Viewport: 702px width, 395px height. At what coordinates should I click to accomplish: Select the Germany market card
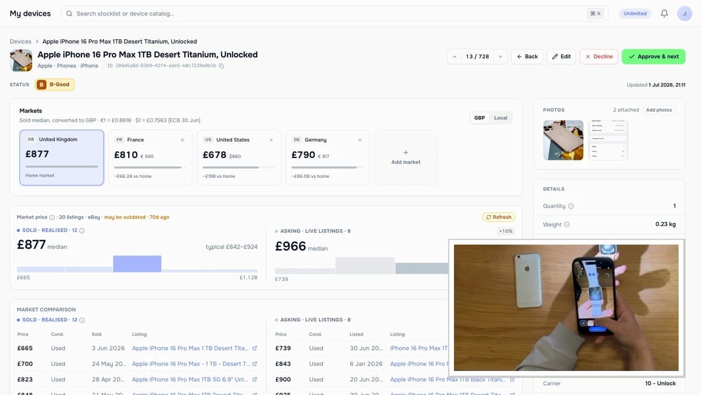click(328, 157)
